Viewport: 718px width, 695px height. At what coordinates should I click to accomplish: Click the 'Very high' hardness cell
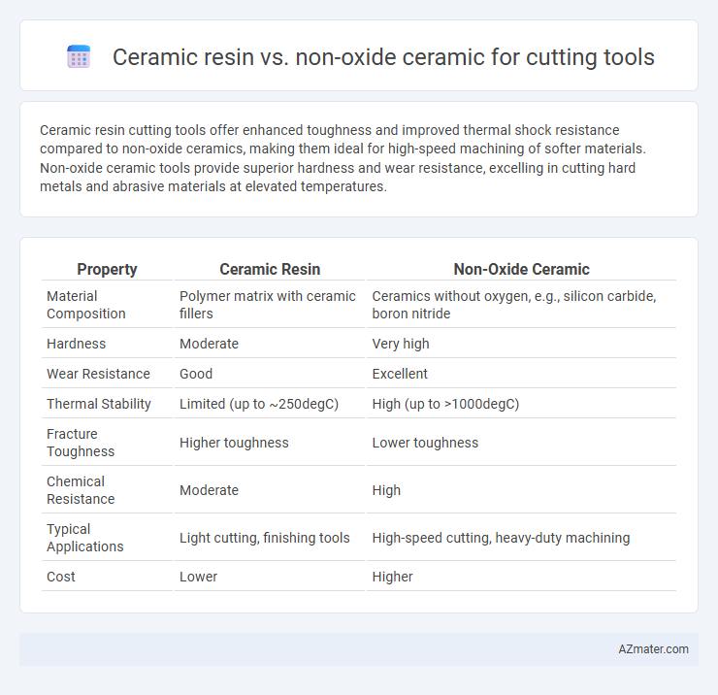[401, 344]
